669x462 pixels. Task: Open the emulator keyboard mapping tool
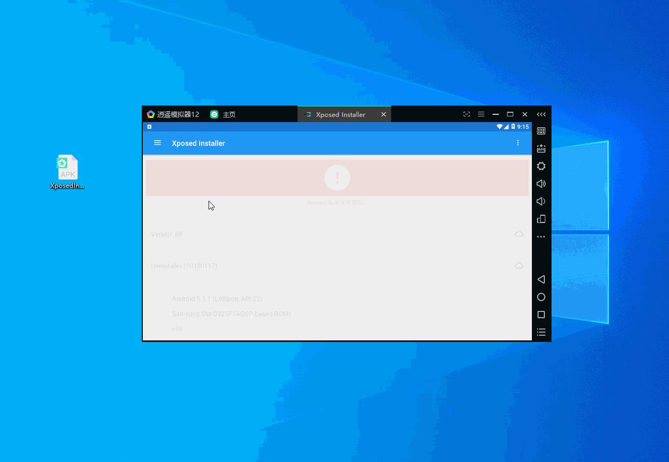[541, 131]
